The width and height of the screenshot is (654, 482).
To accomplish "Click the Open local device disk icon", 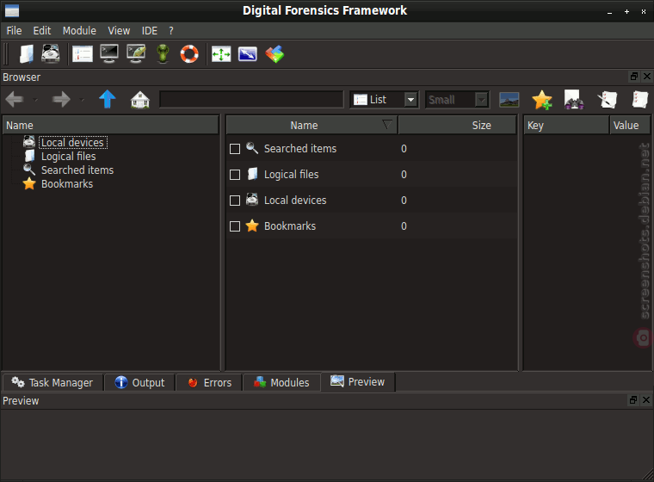I will point(51,54).
